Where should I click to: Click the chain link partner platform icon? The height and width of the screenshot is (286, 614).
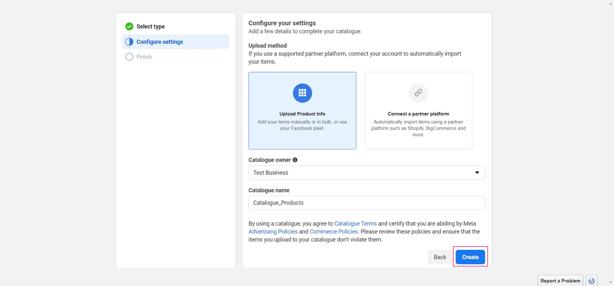click(418, 93)
